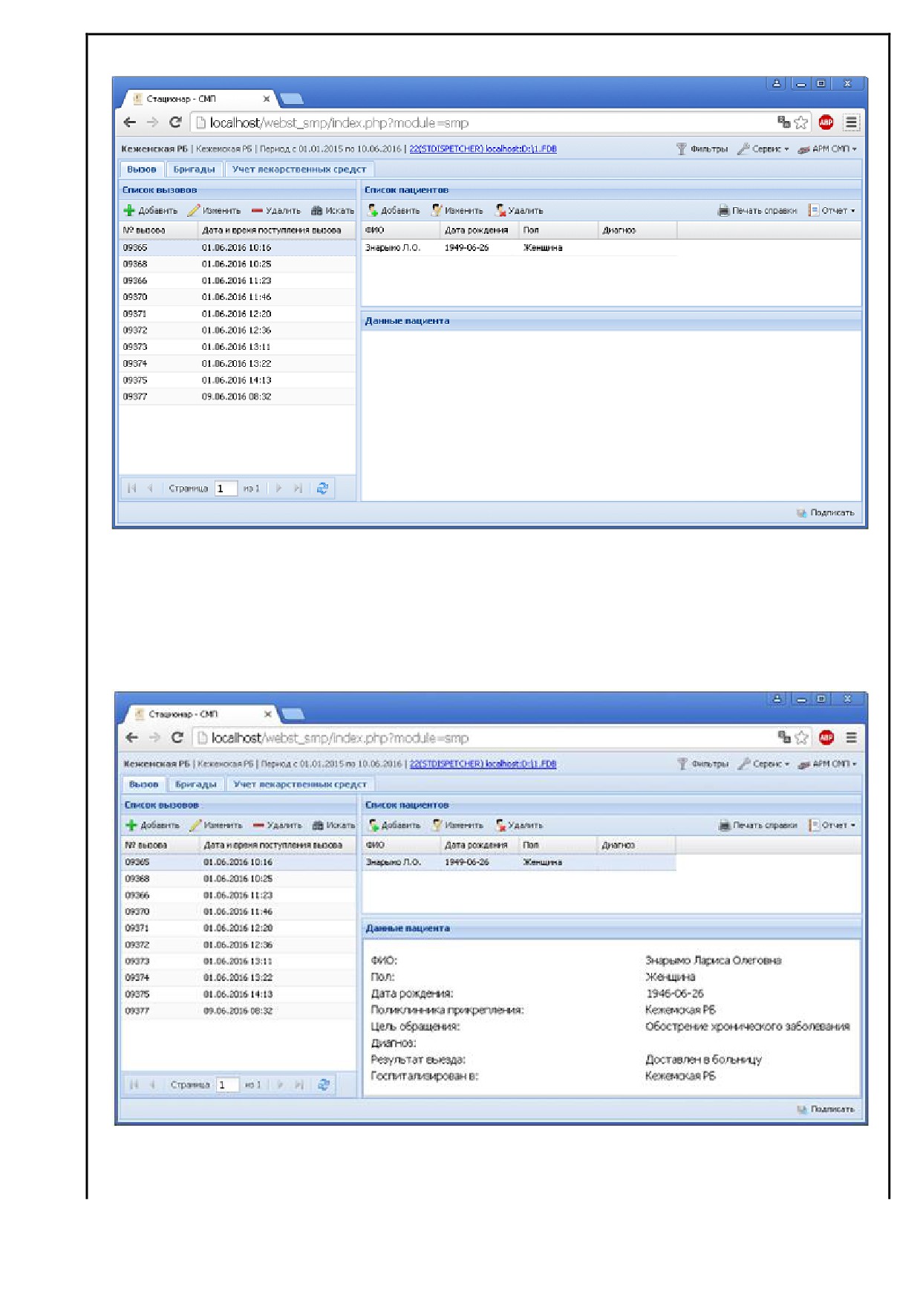Click the page number field in lower window
The image size is (920, 1301).
coord(228,1085)
